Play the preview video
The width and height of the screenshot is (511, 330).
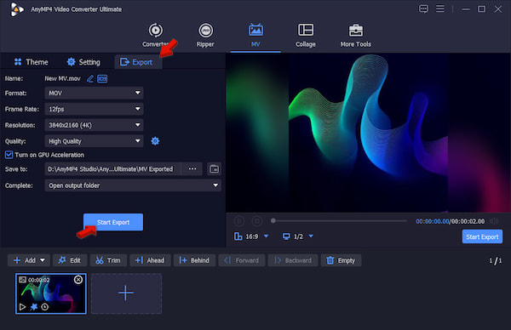click(x=238, y=221)
